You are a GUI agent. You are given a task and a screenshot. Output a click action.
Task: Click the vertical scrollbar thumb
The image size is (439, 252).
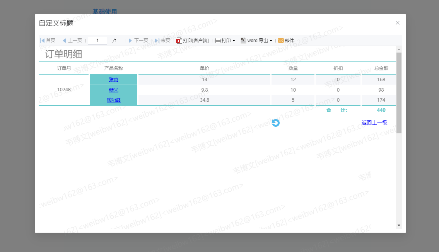(x=399, y=93)
